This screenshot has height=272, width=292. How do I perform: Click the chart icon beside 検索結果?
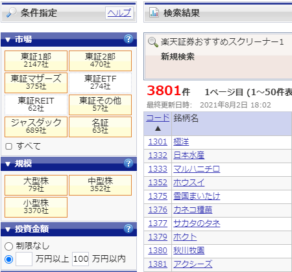tap(154, 12)
